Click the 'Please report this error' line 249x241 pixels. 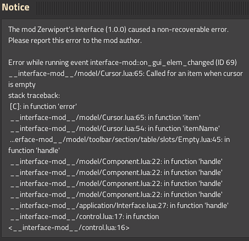(x=75, y=41)
